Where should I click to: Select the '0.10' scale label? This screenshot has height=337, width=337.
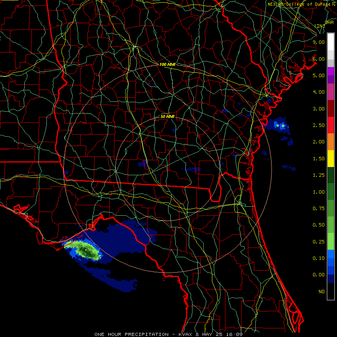(x=319, y=258)
